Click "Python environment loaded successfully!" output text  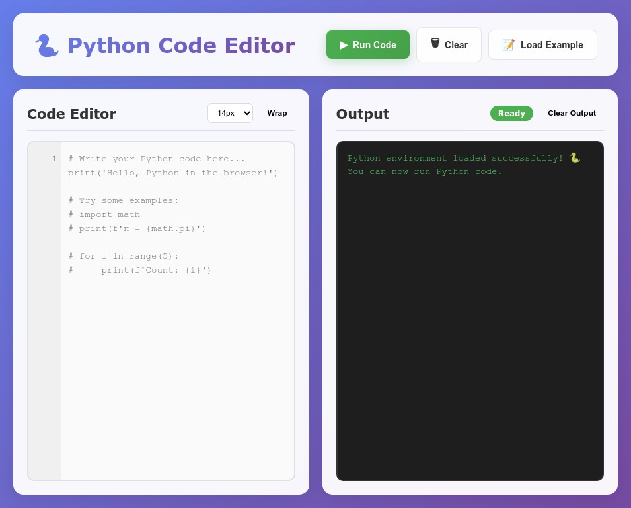[455, 158]
